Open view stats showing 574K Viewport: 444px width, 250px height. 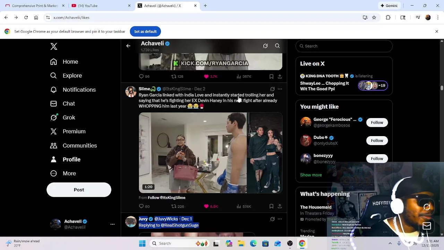(244, 206)
